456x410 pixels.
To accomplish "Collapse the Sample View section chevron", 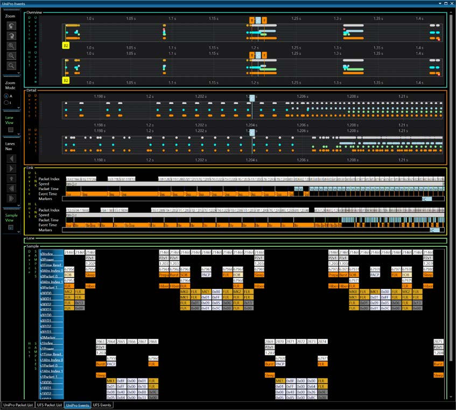I will (19, 232).
